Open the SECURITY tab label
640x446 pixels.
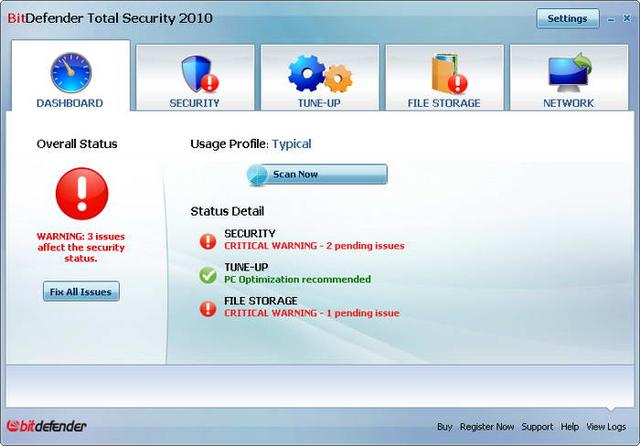tap(195, 103)
